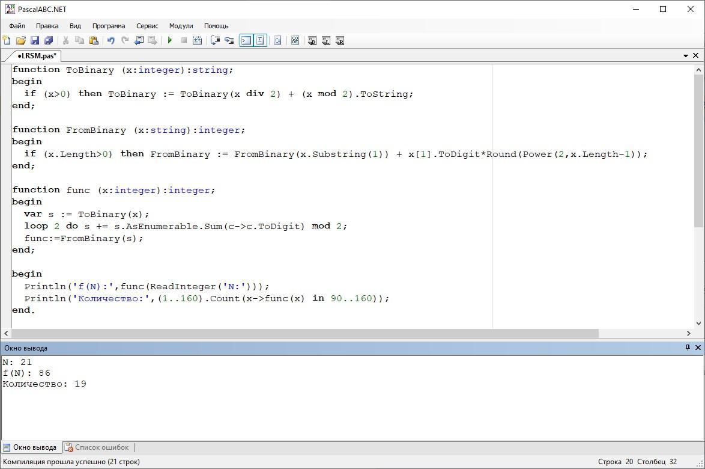Compile the program using the compile icon
Screen dimensions: 705x469
(x=198, y=40)
